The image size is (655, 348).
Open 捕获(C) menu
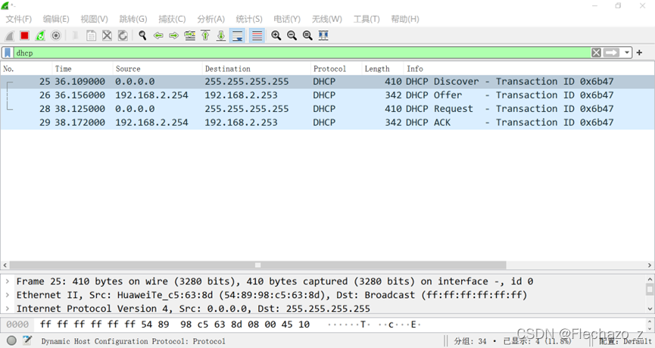point(172,19)
